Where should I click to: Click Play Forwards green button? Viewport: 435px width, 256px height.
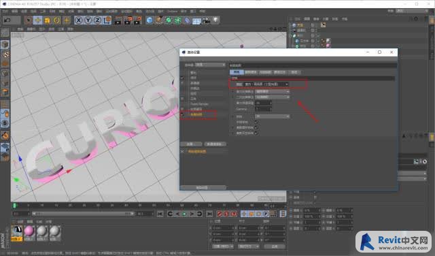point(184,214)
